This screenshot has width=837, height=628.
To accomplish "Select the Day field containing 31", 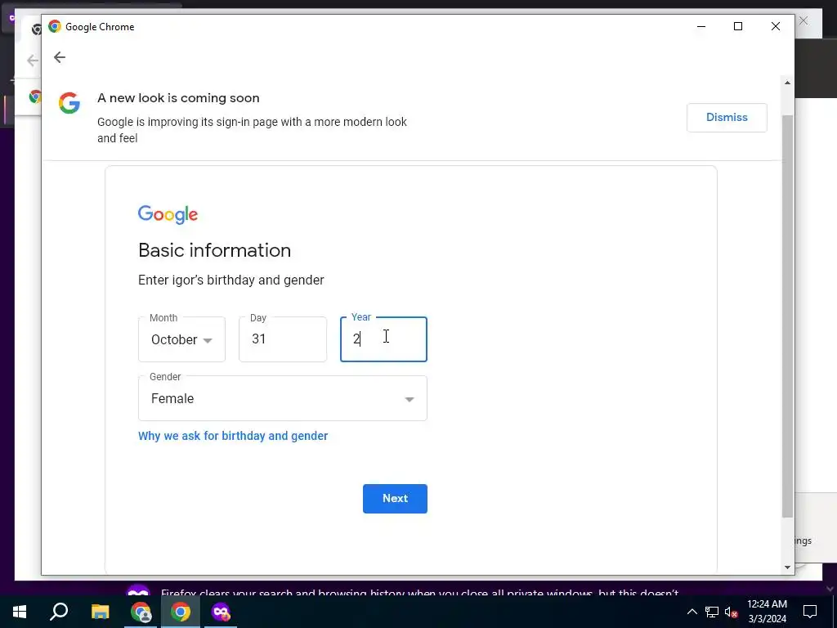I will click(282, 339).
